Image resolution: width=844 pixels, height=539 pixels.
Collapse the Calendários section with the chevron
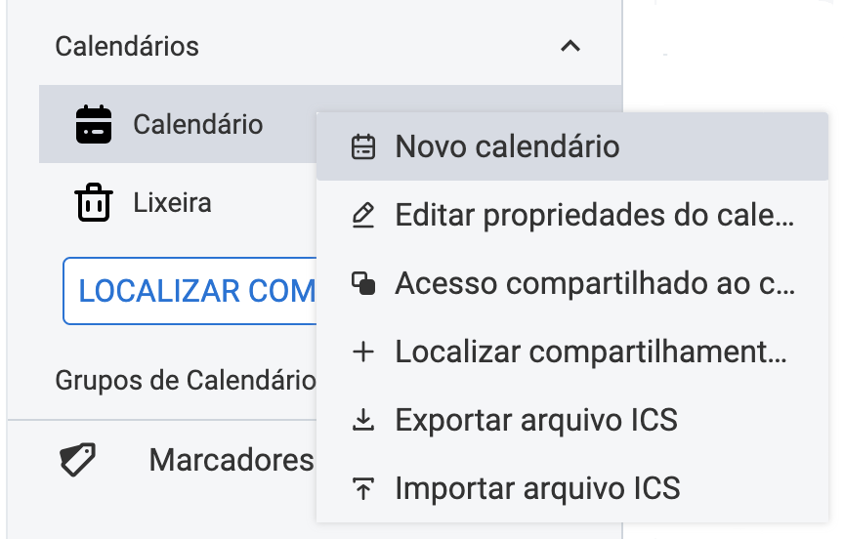pyautogui.click(x=570, y=46)
